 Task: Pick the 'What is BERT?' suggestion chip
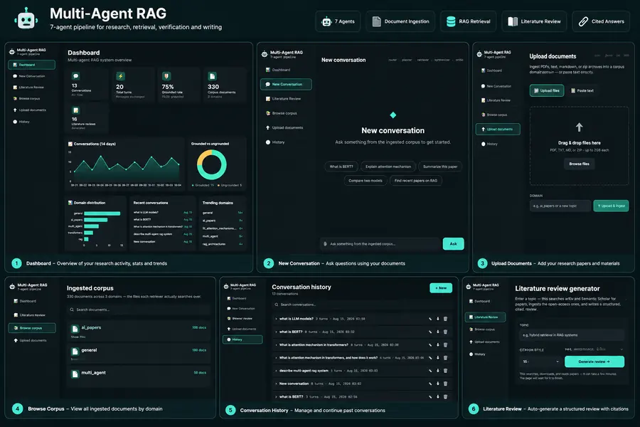(341, 167)
